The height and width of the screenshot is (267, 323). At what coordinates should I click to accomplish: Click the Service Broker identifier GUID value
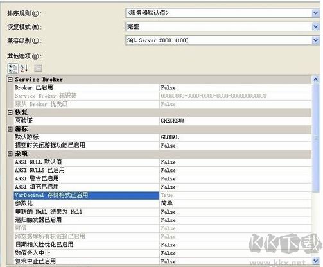click(x=214, y=96)
